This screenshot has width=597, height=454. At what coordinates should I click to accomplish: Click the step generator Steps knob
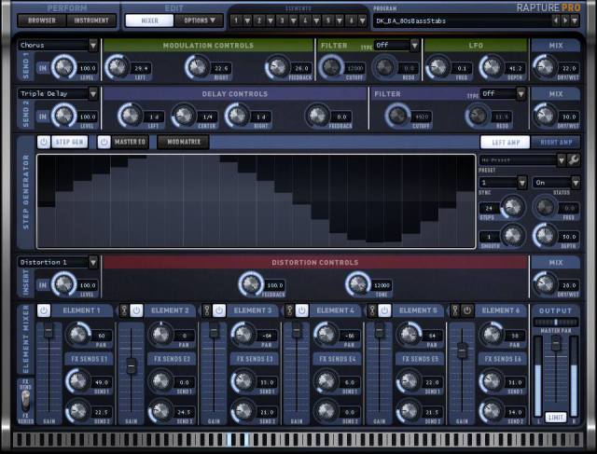(x=512, y=207)
